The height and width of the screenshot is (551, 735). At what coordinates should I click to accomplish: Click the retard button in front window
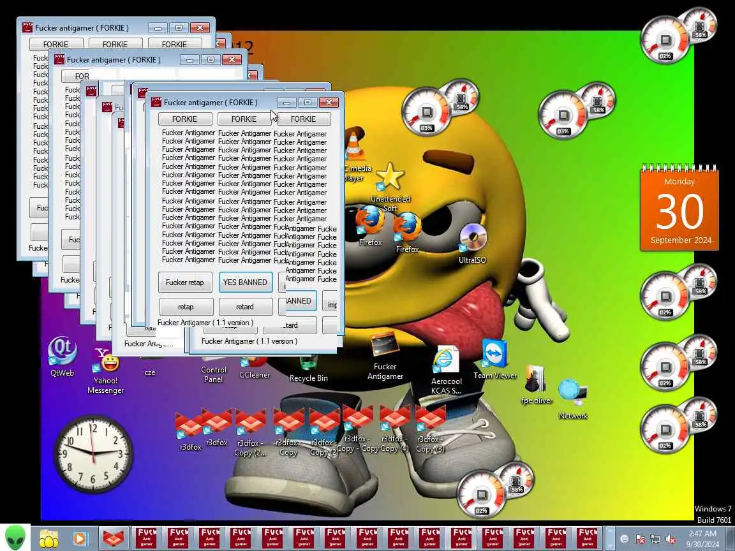coord(245,307)
